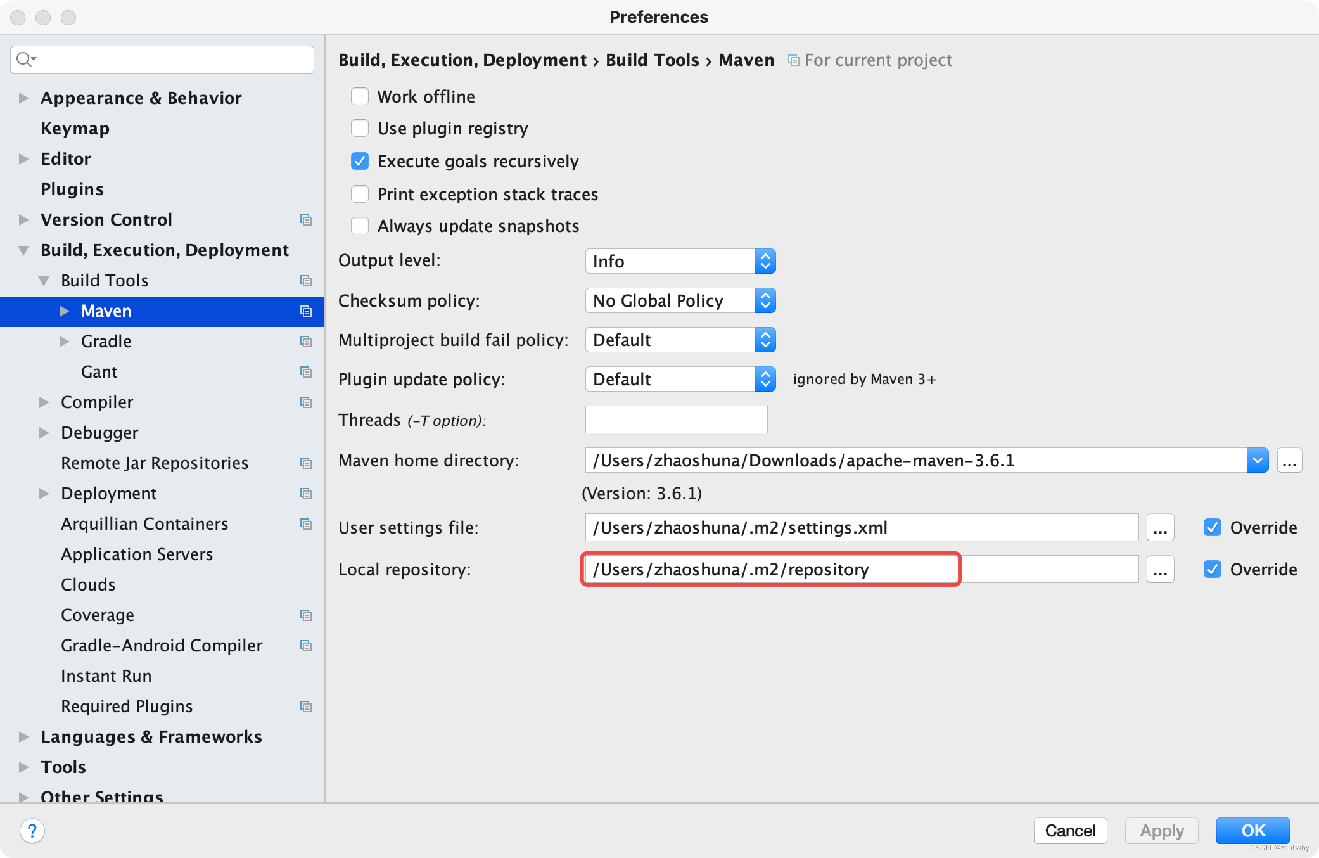The height and width of the screenshot is (858, 1319).
Task: Toggle Override for Local repository
Action: pos(1213,570)
